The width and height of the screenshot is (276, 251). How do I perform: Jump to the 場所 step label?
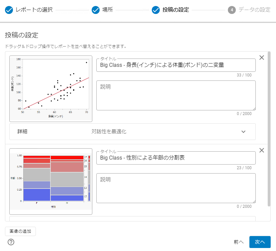coord(107,10)
